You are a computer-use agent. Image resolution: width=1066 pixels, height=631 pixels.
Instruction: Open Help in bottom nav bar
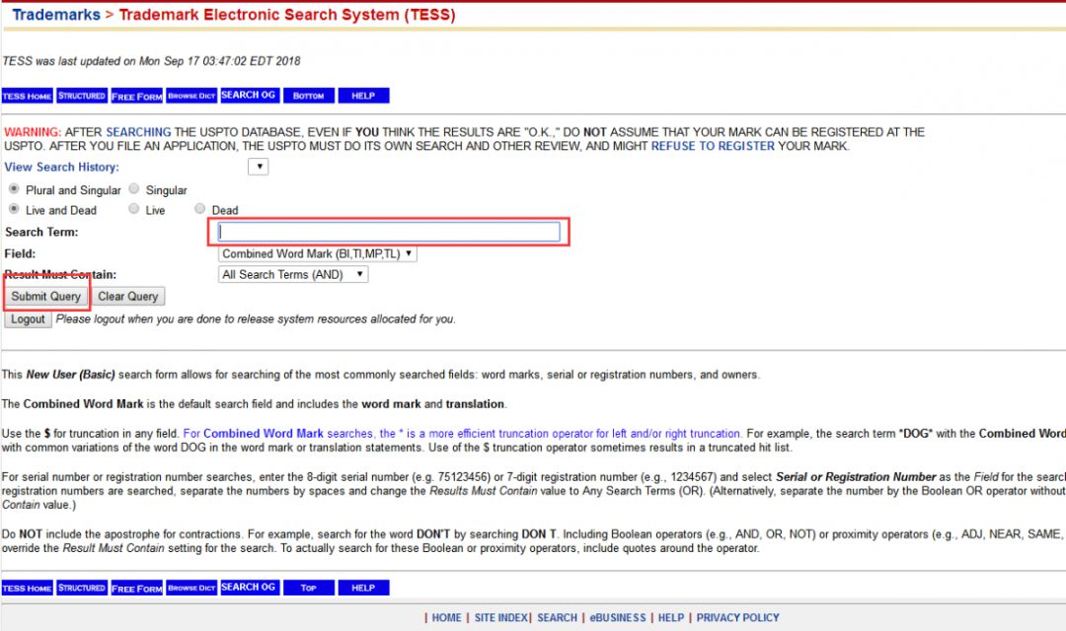(363, 589)
